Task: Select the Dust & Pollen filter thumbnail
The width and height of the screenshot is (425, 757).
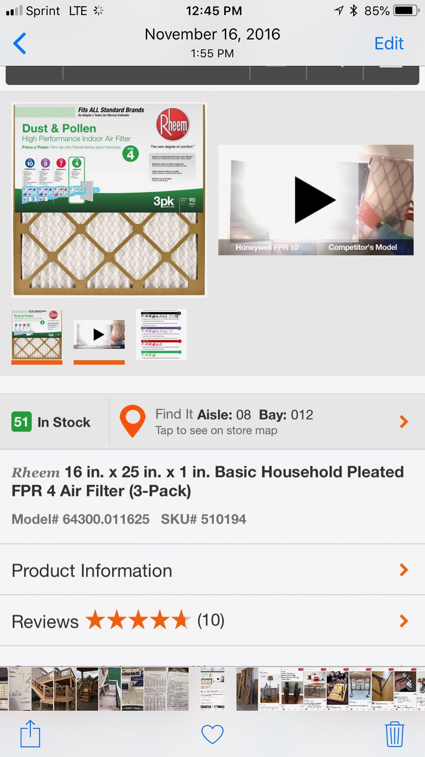Action: [x=37, y=334]
